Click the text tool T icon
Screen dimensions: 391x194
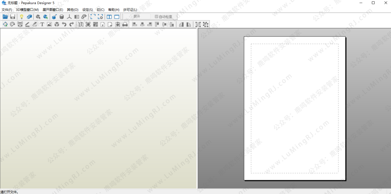tap(42, 25)
